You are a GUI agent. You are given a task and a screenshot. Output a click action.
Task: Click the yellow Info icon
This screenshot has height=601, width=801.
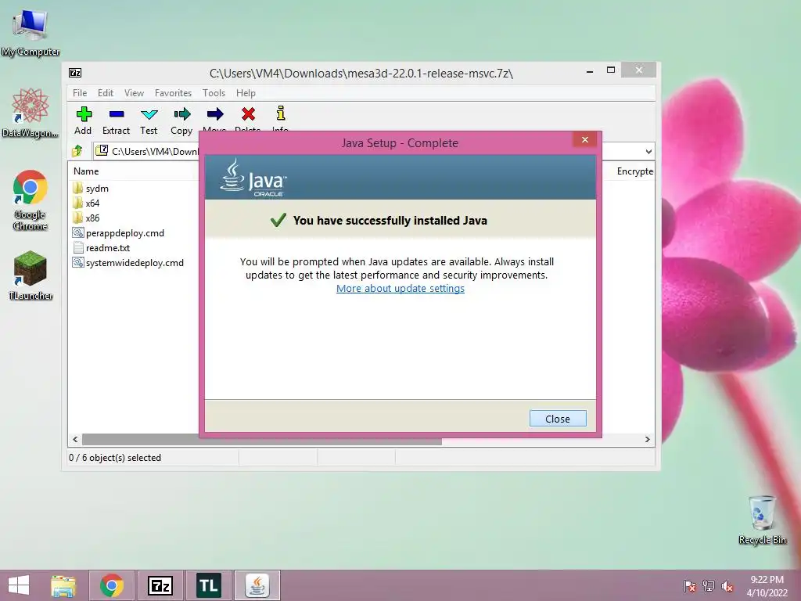(281, 113)
